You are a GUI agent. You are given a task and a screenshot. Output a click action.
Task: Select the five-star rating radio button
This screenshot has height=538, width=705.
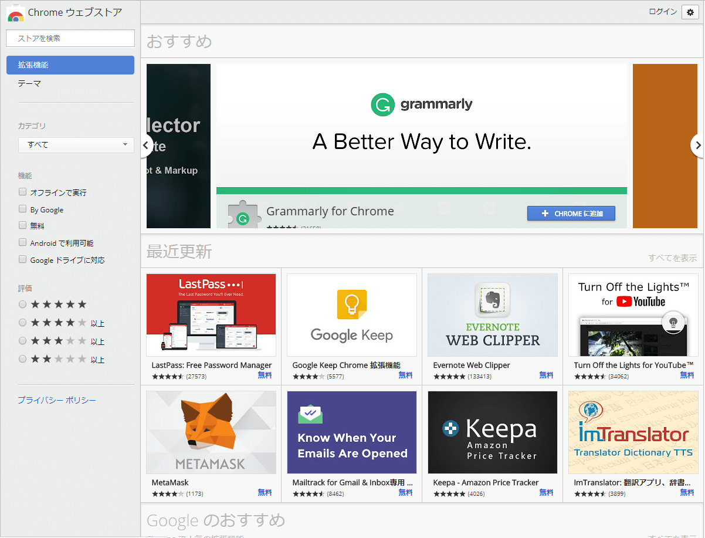(x=23, y=304)
